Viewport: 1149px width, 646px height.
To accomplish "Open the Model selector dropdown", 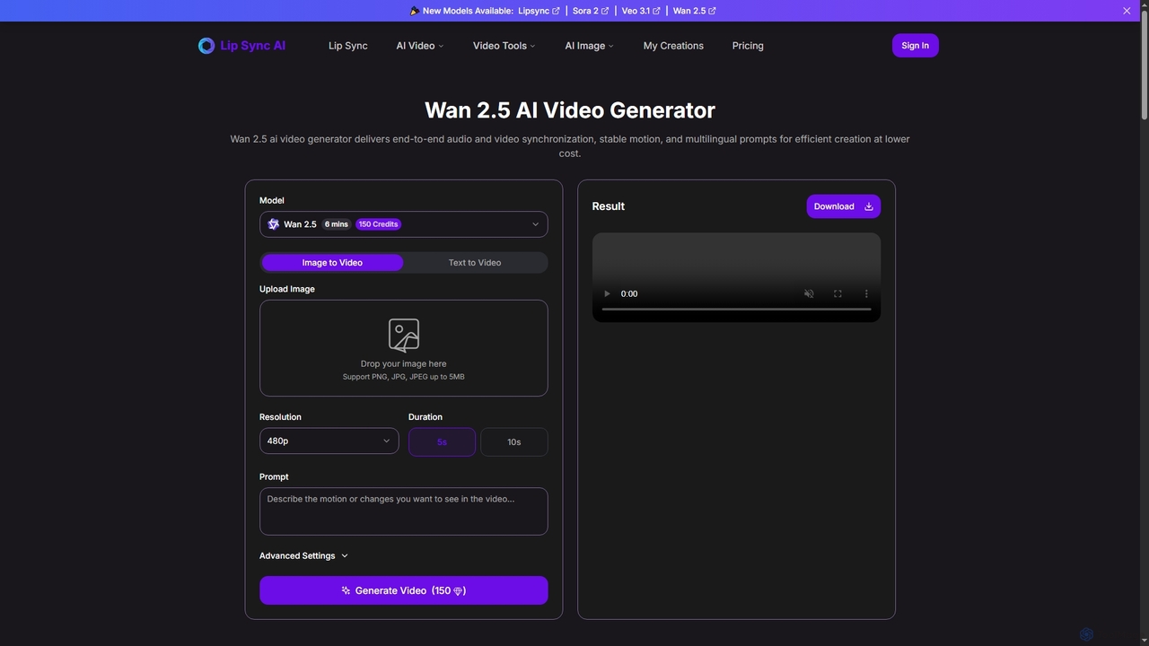I will [404, 224].
